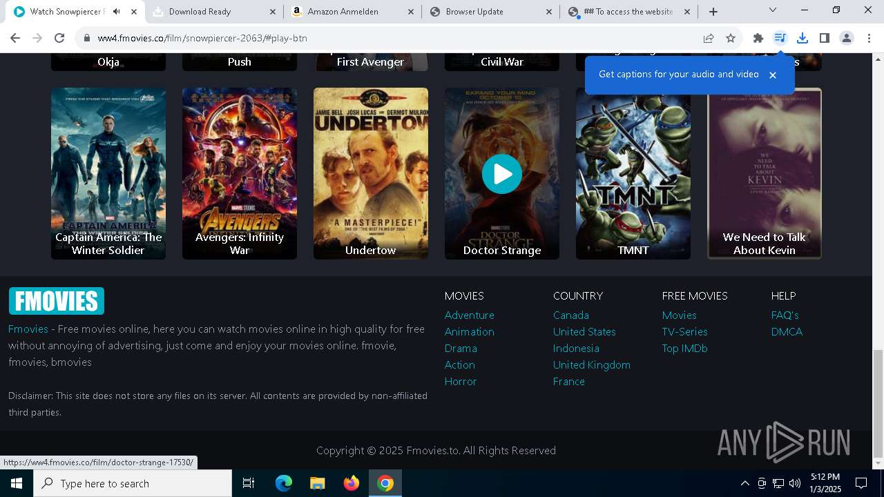The image size is (884, 497).
Task: Browse movies from United States
Action: (x=584, y=331)
